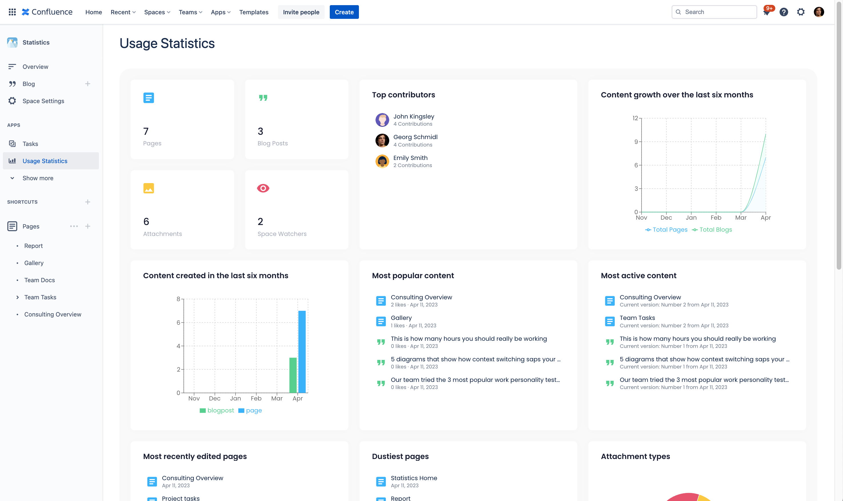Click the Blog quote icon in sidebar
This screenshot has height=501, width=843.
12,84
